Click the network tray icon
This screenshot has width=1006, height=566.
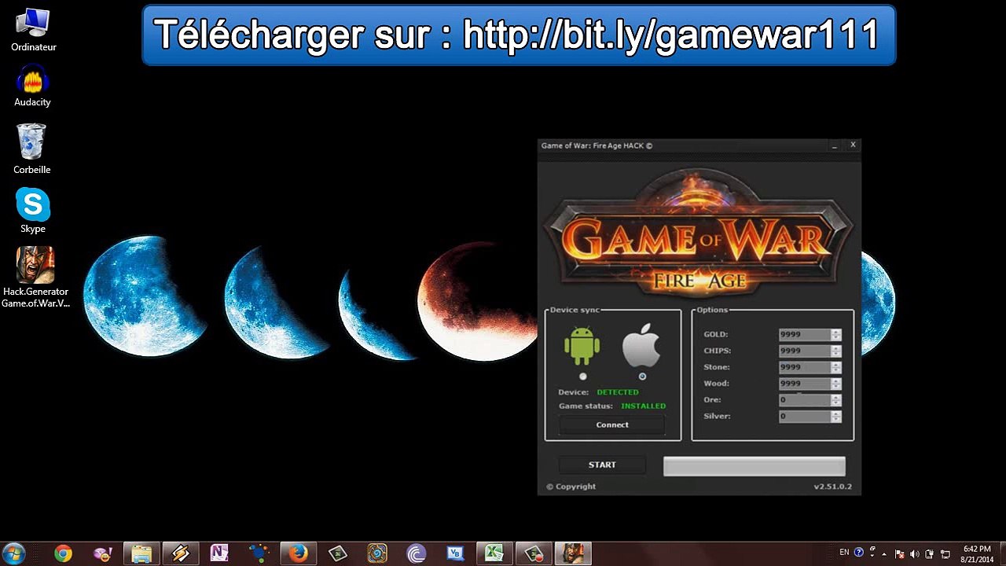tap(945, 553)
